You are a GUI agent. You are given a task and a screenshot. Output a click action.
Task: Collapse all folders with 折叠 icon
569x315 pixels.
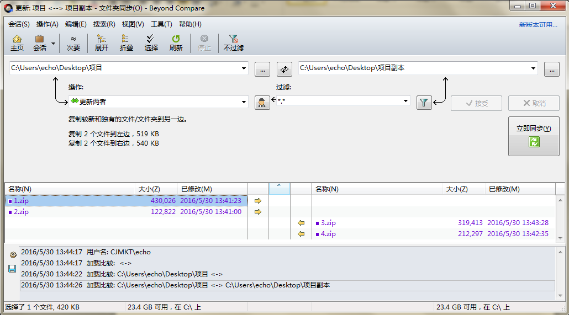click(127, 43)
